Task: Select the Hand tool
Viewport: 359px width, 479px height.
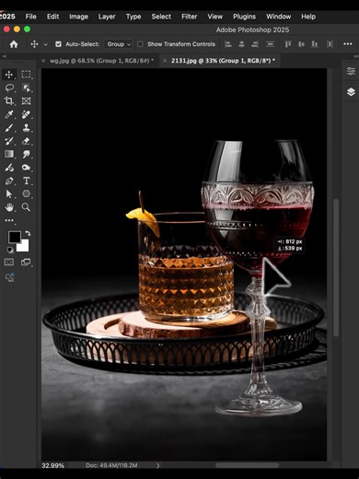Action: point(9,207)
